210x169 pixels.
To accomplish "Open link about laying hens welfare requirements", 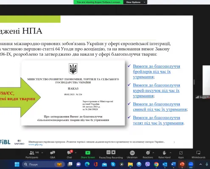I will point(157,90).
